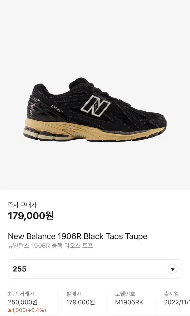The image size is (190, 316).
Task: Click the 2022/11 release date value
Action: pos(177,302)
